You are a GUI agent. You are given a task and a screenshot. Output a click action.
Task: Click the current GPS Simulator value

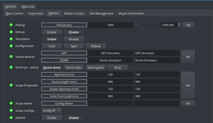[x=111, y=53]
